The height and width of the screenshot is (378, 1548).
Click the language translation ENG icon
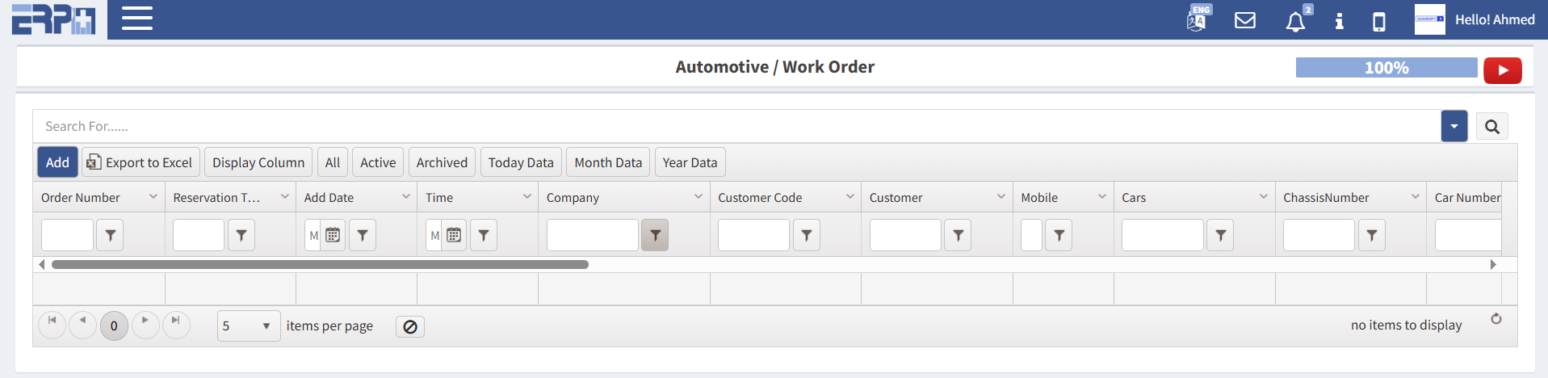1198,19
